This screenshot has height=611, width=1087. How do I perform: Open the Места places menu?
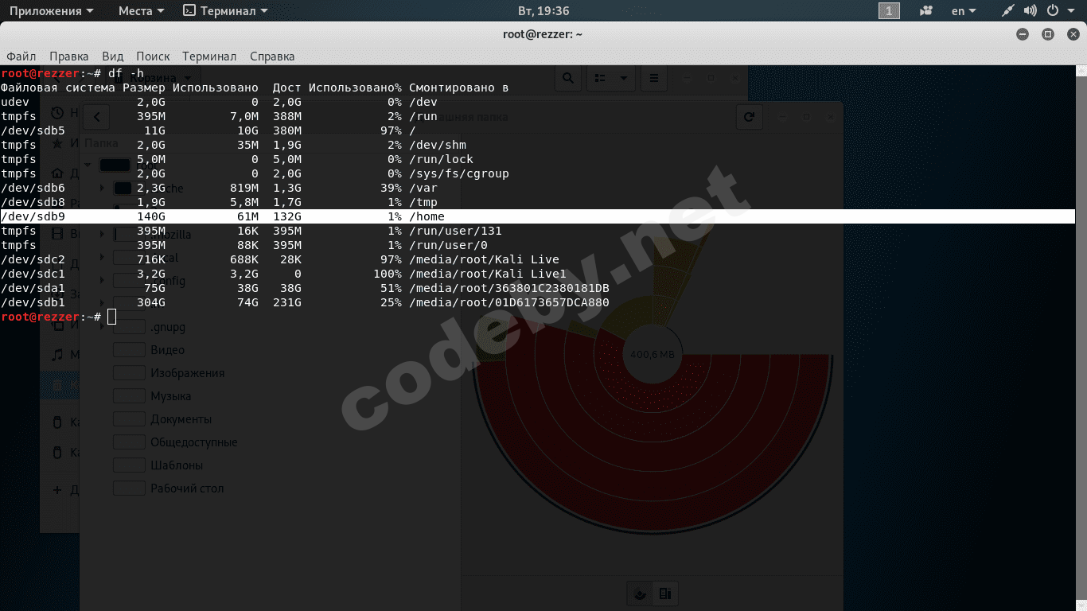pyautogui.click(x=141, y=11)
